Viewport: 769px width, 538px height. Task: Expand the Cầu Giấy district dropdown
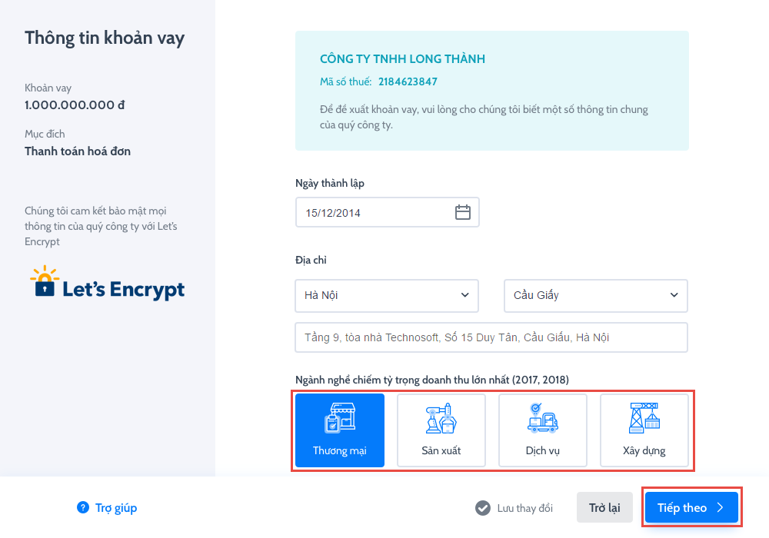click(595, 295)
